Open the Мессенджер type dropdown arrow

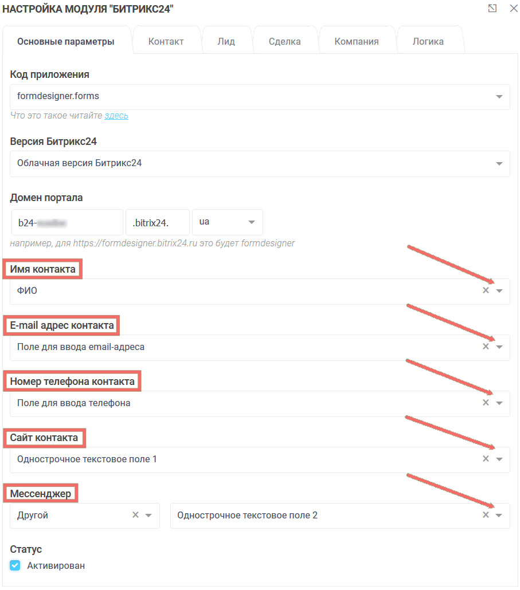click(148, 516)
